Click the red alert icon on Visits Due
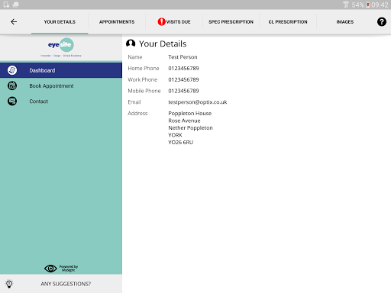 [161, 22]
